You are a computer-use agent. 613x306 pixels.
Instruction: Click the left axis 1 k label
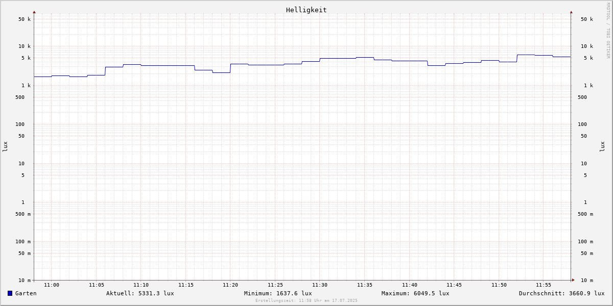(x=26, y=86)
